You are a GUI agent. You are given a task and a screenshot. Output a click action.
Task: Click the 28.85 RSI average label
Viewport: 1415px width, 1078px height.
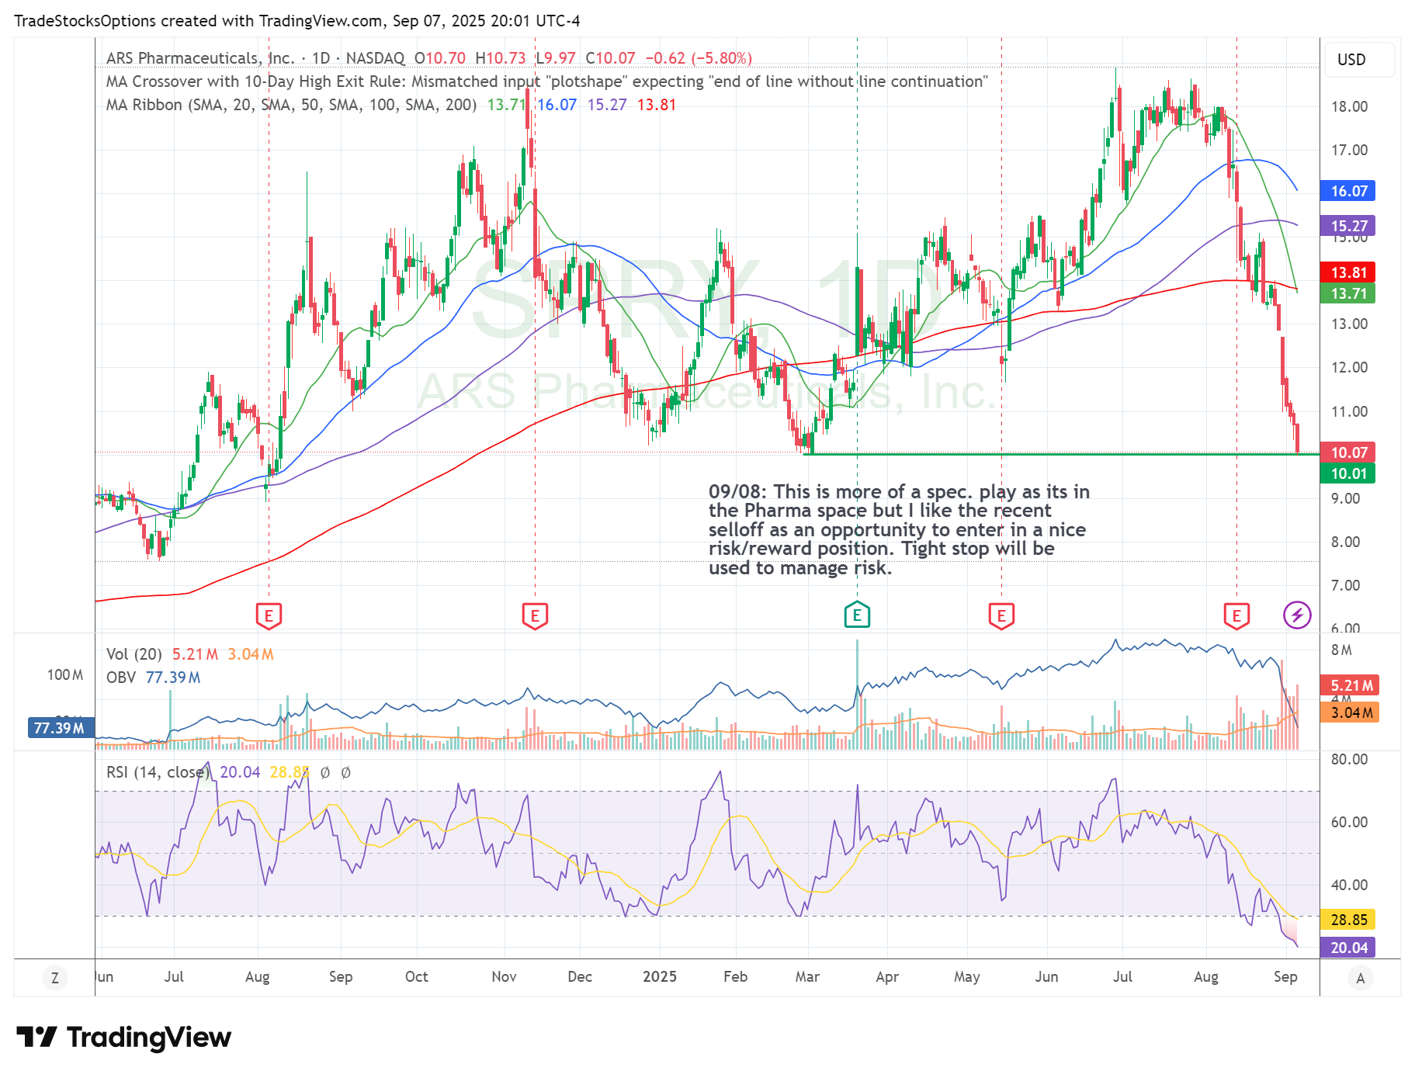point(1348,920)
